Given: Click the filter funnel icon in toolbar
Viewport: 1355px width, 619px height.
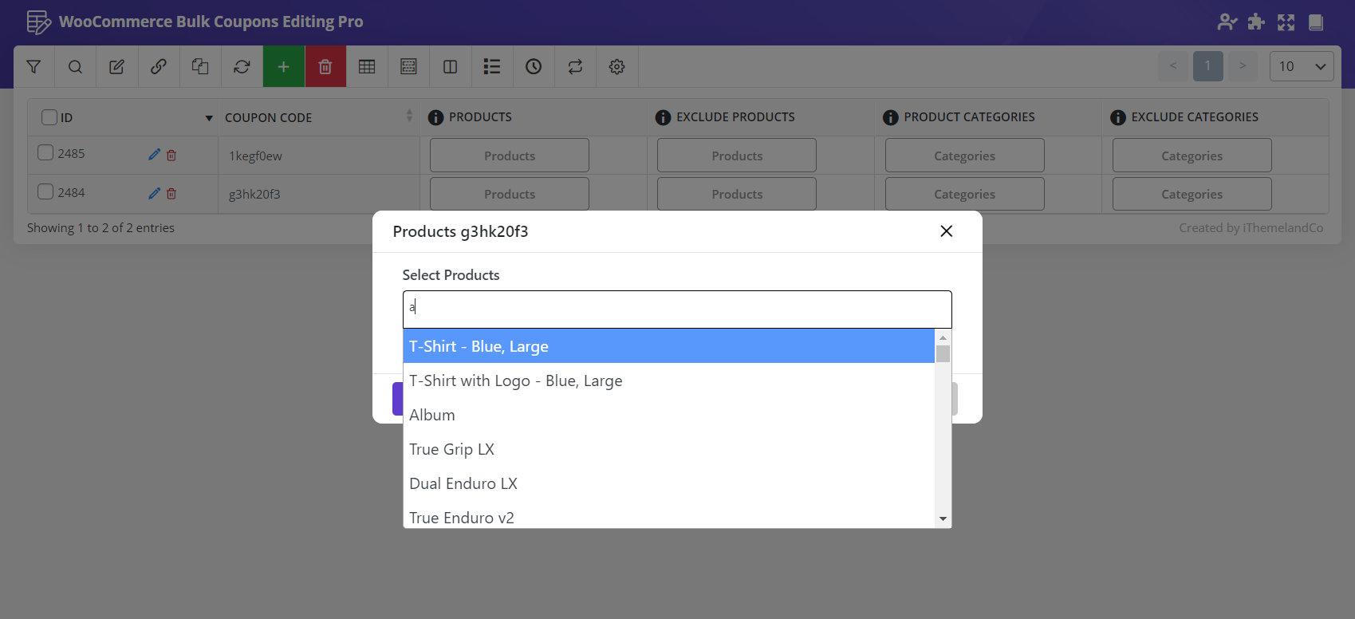Looking at the screenshot, I should tap(33, 67).
